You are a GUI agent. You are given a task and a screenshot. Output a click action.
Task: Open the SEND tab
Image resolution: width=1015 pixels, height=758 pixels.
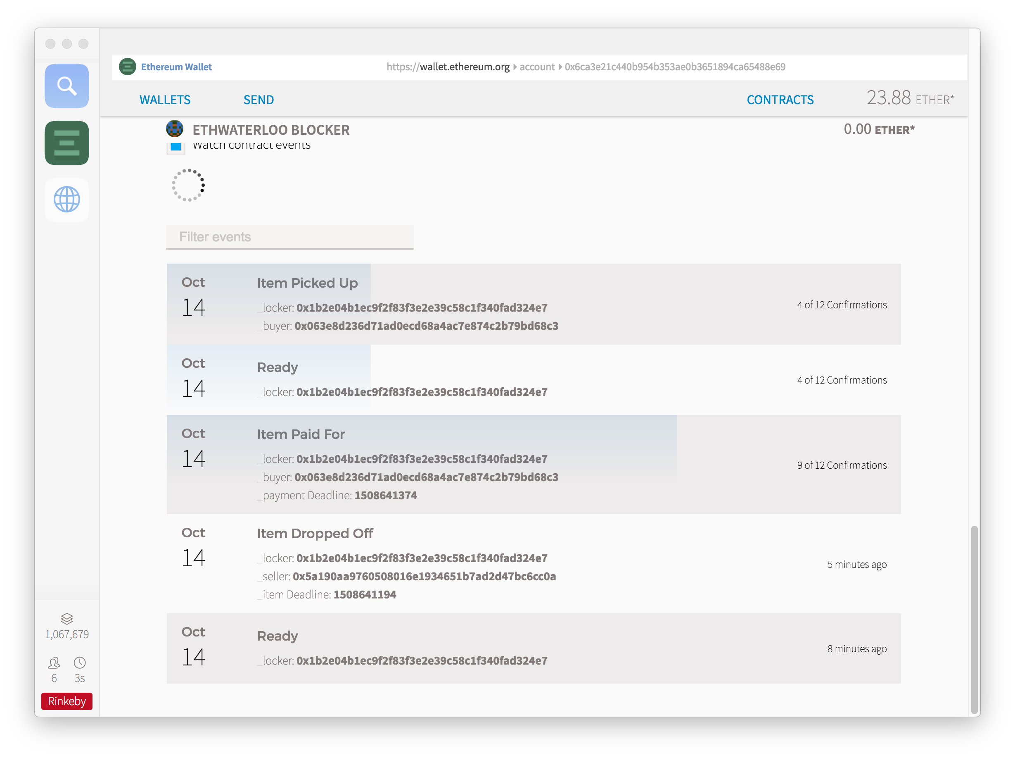pos(258,100)
